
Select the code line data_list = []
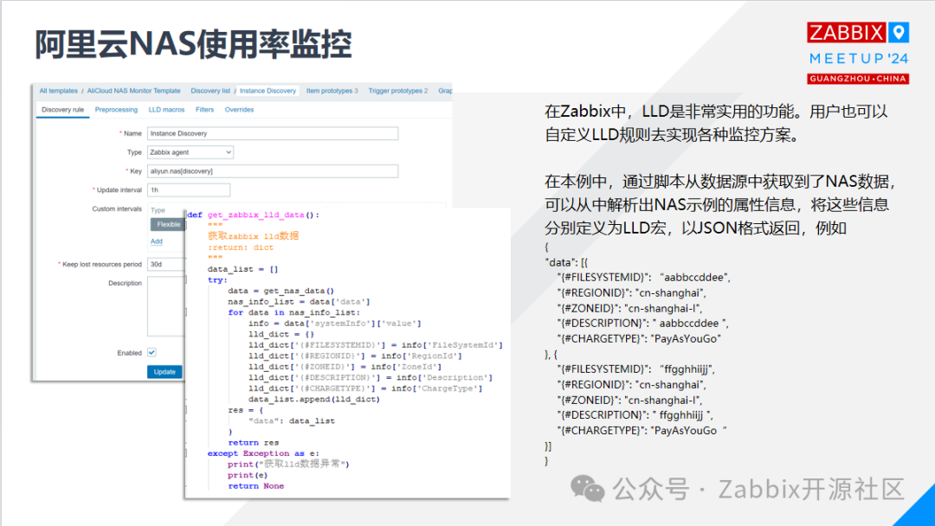point(242,269)
